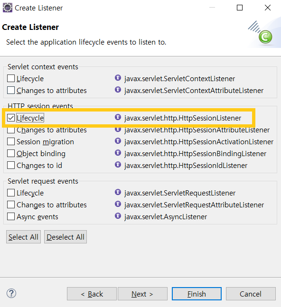Click the Select All button
This screenshot has width=281, height=307.
click(24, 237)
